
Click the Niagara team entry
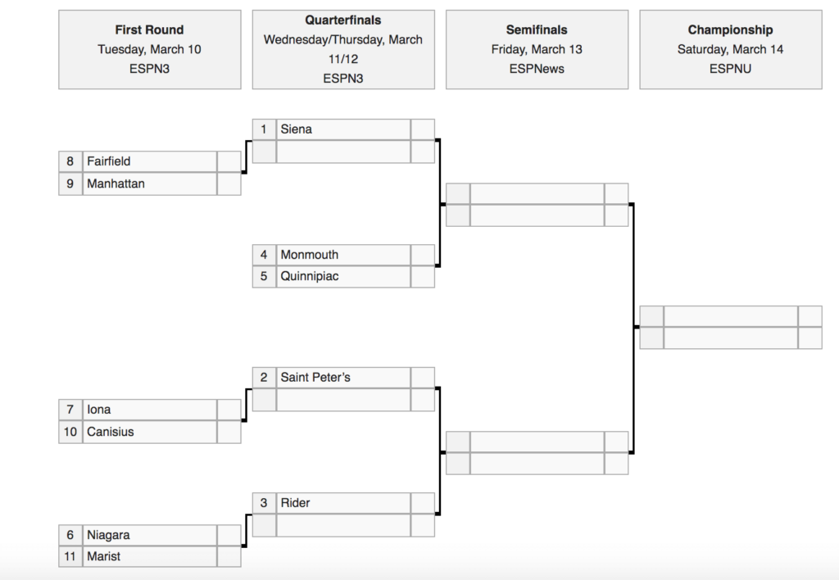149,535
